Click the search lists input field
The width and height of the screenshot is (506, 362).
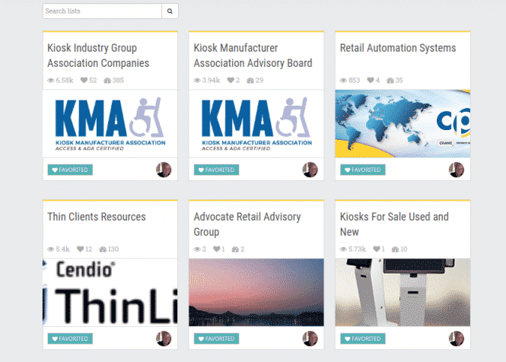point(102,11)
